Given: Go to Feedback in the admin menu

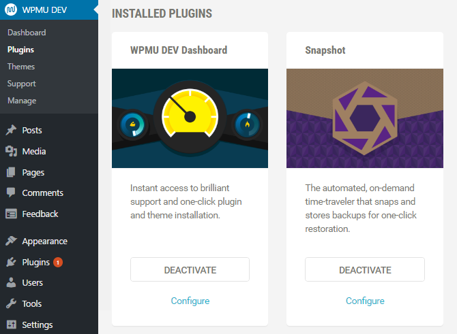Looking at the screenshot, I should pyautogui.click(x=40, y=214).
